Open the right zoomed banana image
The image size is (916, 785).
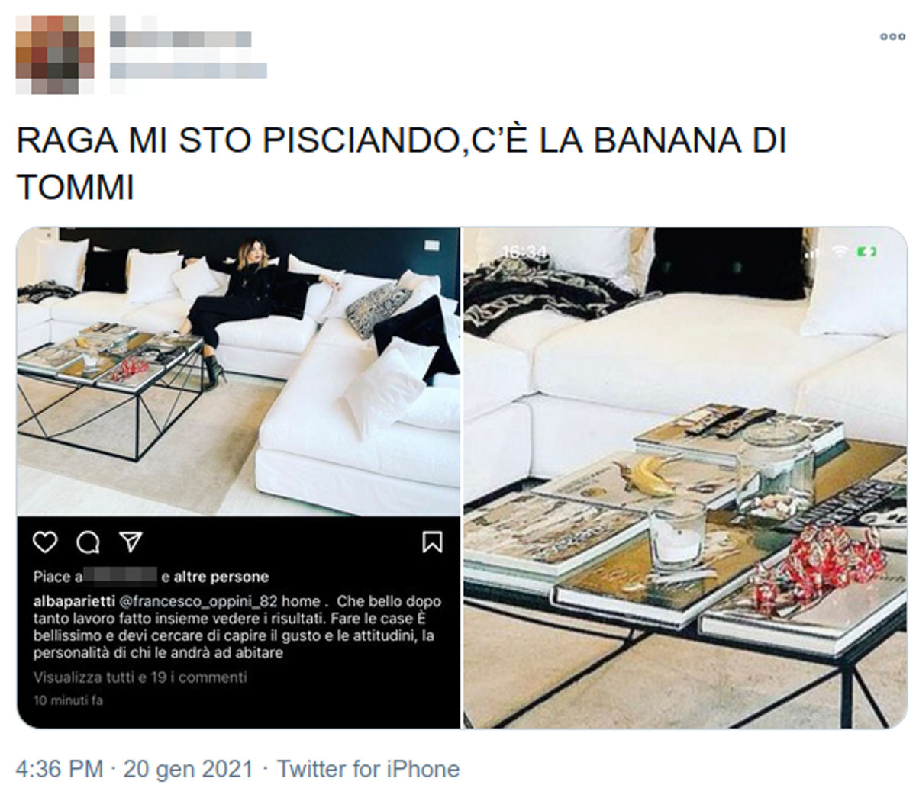pyautogui.click(x=685, y=478)
